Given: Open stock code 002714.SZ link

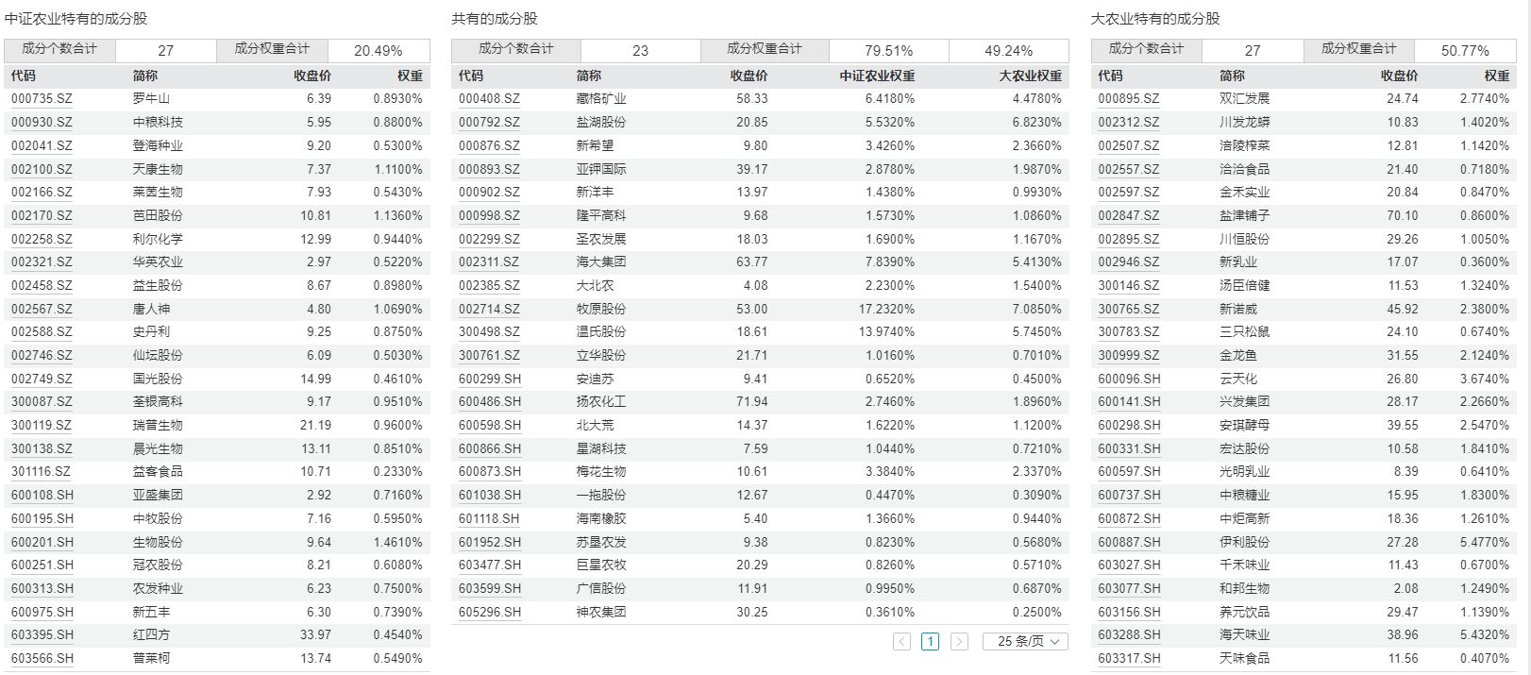Looking at the screenshot, I should [x=489, y=309].
